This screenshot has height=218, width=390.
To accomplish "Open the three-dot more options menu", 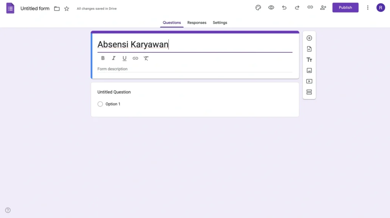I will click(368, 8).
